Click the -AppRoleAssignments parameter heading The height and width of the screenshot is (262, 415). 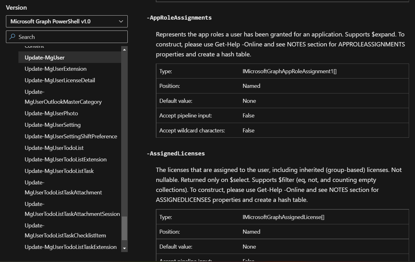tap(179, 18)
